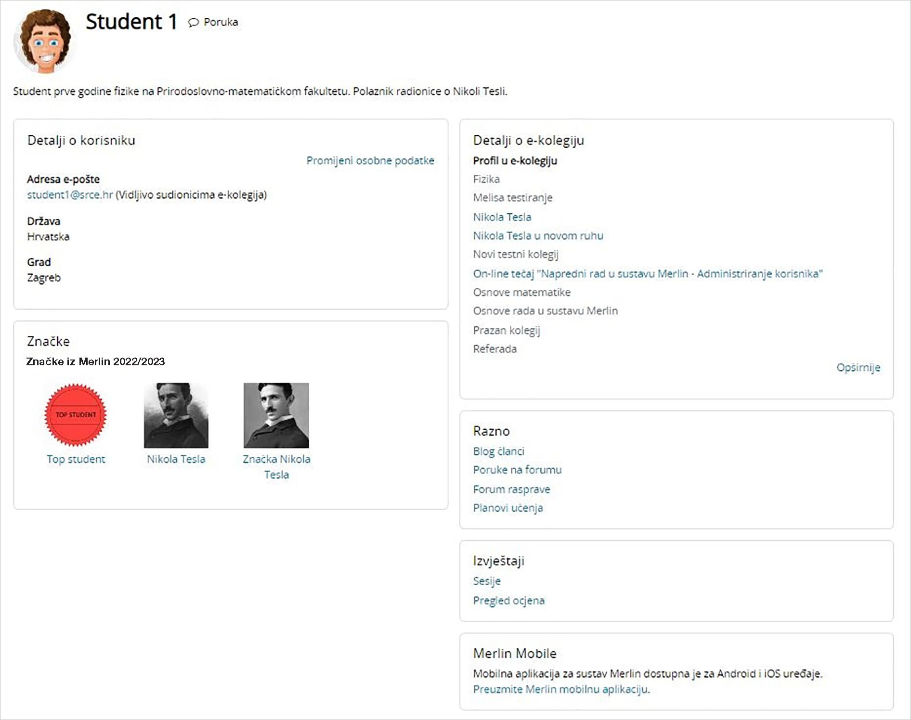Image resolution: width=911 pixels, height=720 pixels.
Task: Open the Nikola Tesla course profile
Action: coord(502,217)
